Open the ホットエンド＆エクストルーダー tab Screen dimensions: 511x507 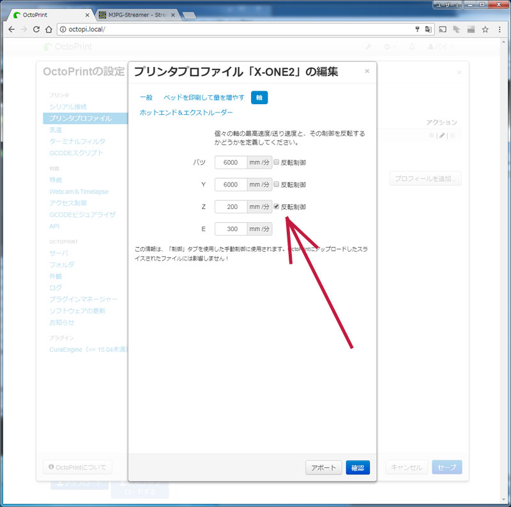click(x=186, y=112)
